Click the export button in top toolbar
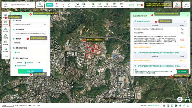This screenshot has height=108, width=192. [x=131, y=5]
